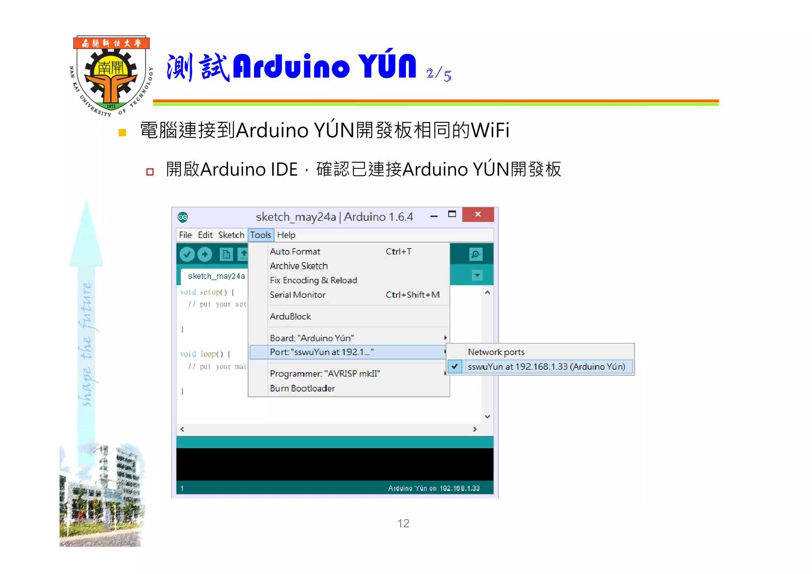Open the Edit menu
Image resolution: width=812 pixels, height=574 pixels.
point(205,235)
